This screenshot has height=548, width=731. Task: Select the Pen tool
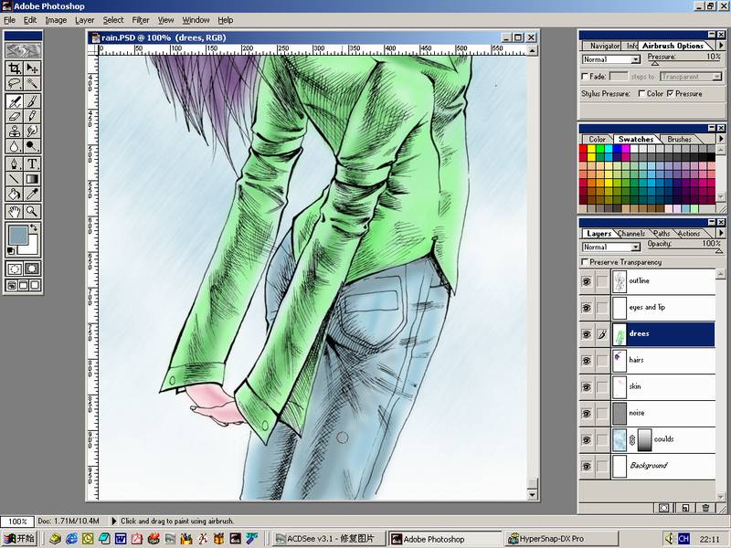pos(15,164)
